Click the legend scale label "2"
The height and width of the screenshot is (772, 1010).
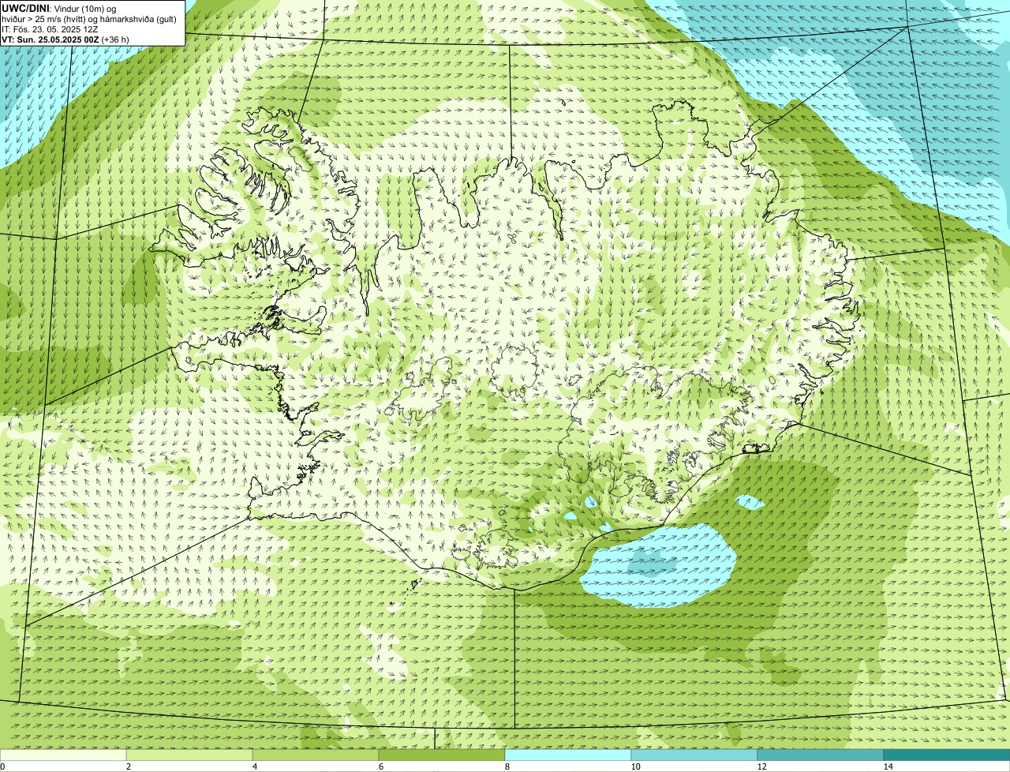[128, 766]
